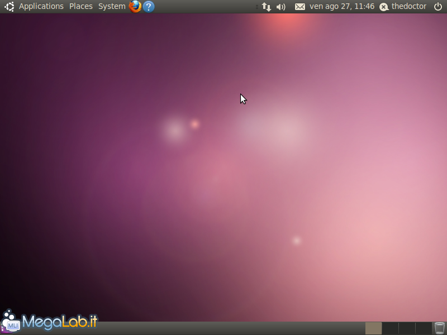Open the Help center question mark icon
447x335 pixels.
point(149,7)
